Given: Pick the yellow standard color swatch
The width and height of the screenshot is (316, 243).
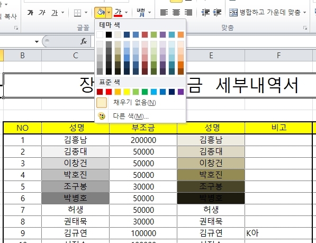Looking at the screenshot, I should pyautogui.click(x=127, y=92).
